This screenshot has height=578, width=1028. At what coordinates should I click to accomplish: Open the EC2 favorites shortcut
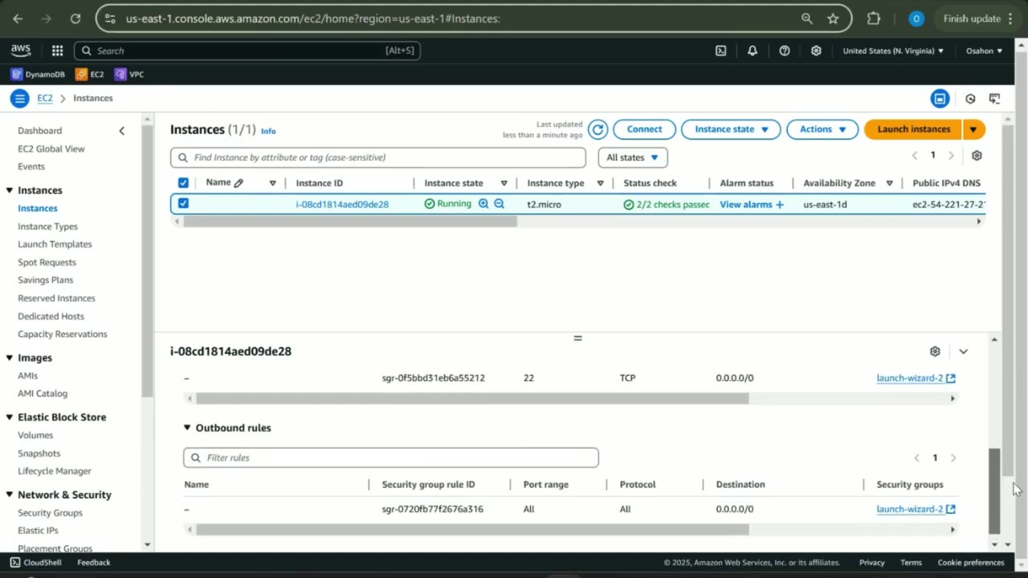[x=90, y=74]
